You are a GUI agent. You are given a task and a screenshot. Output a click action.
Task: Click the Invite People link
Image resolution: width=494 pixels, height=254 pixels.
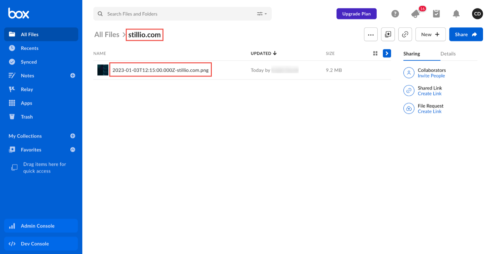[x=431, y=76]
